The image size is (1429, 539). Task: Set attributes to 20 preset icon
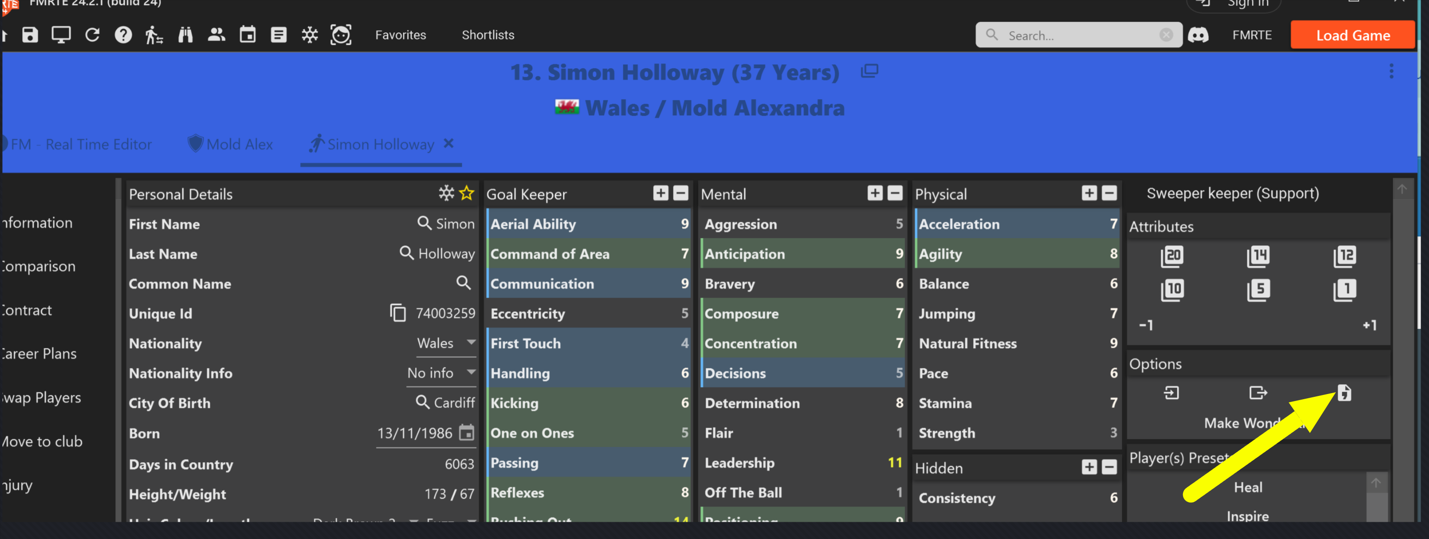(1171, 256)
